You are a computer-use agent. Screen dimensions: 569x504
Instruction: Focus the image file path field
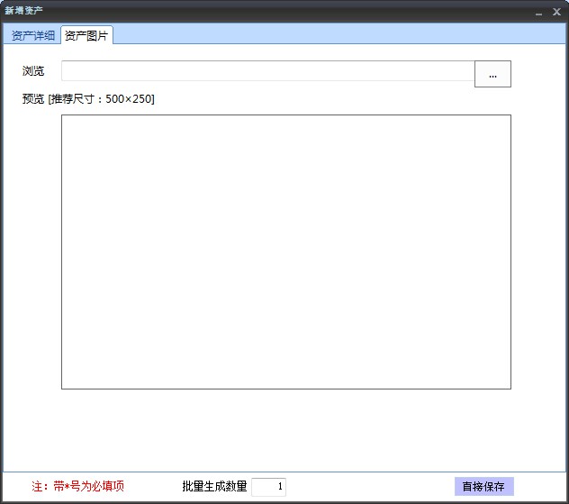(x=267, y=71)
